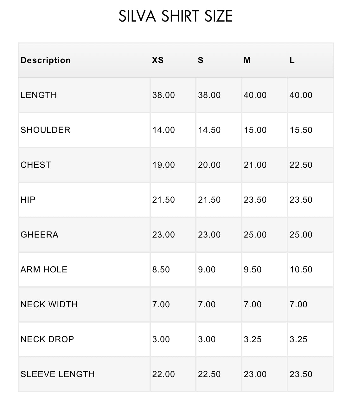Screen dimensions: 346x405
Task: Click the SLEEVE LENGTH row label
Action: 58,374
